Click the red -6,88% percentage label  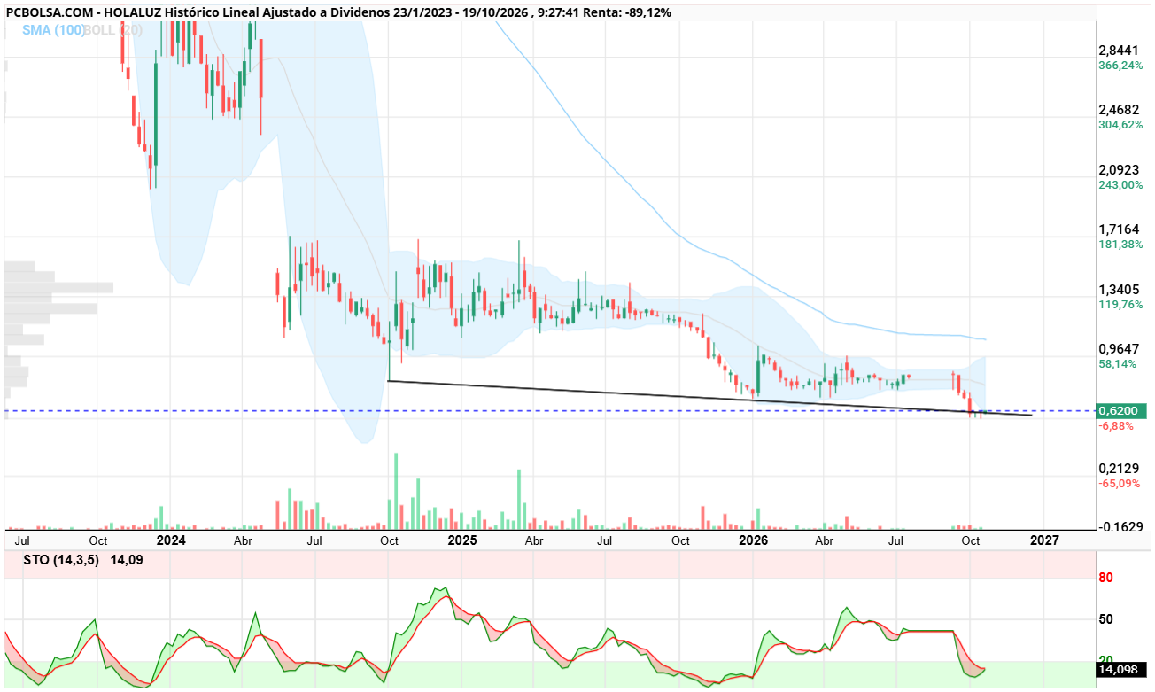point(1116,426)
